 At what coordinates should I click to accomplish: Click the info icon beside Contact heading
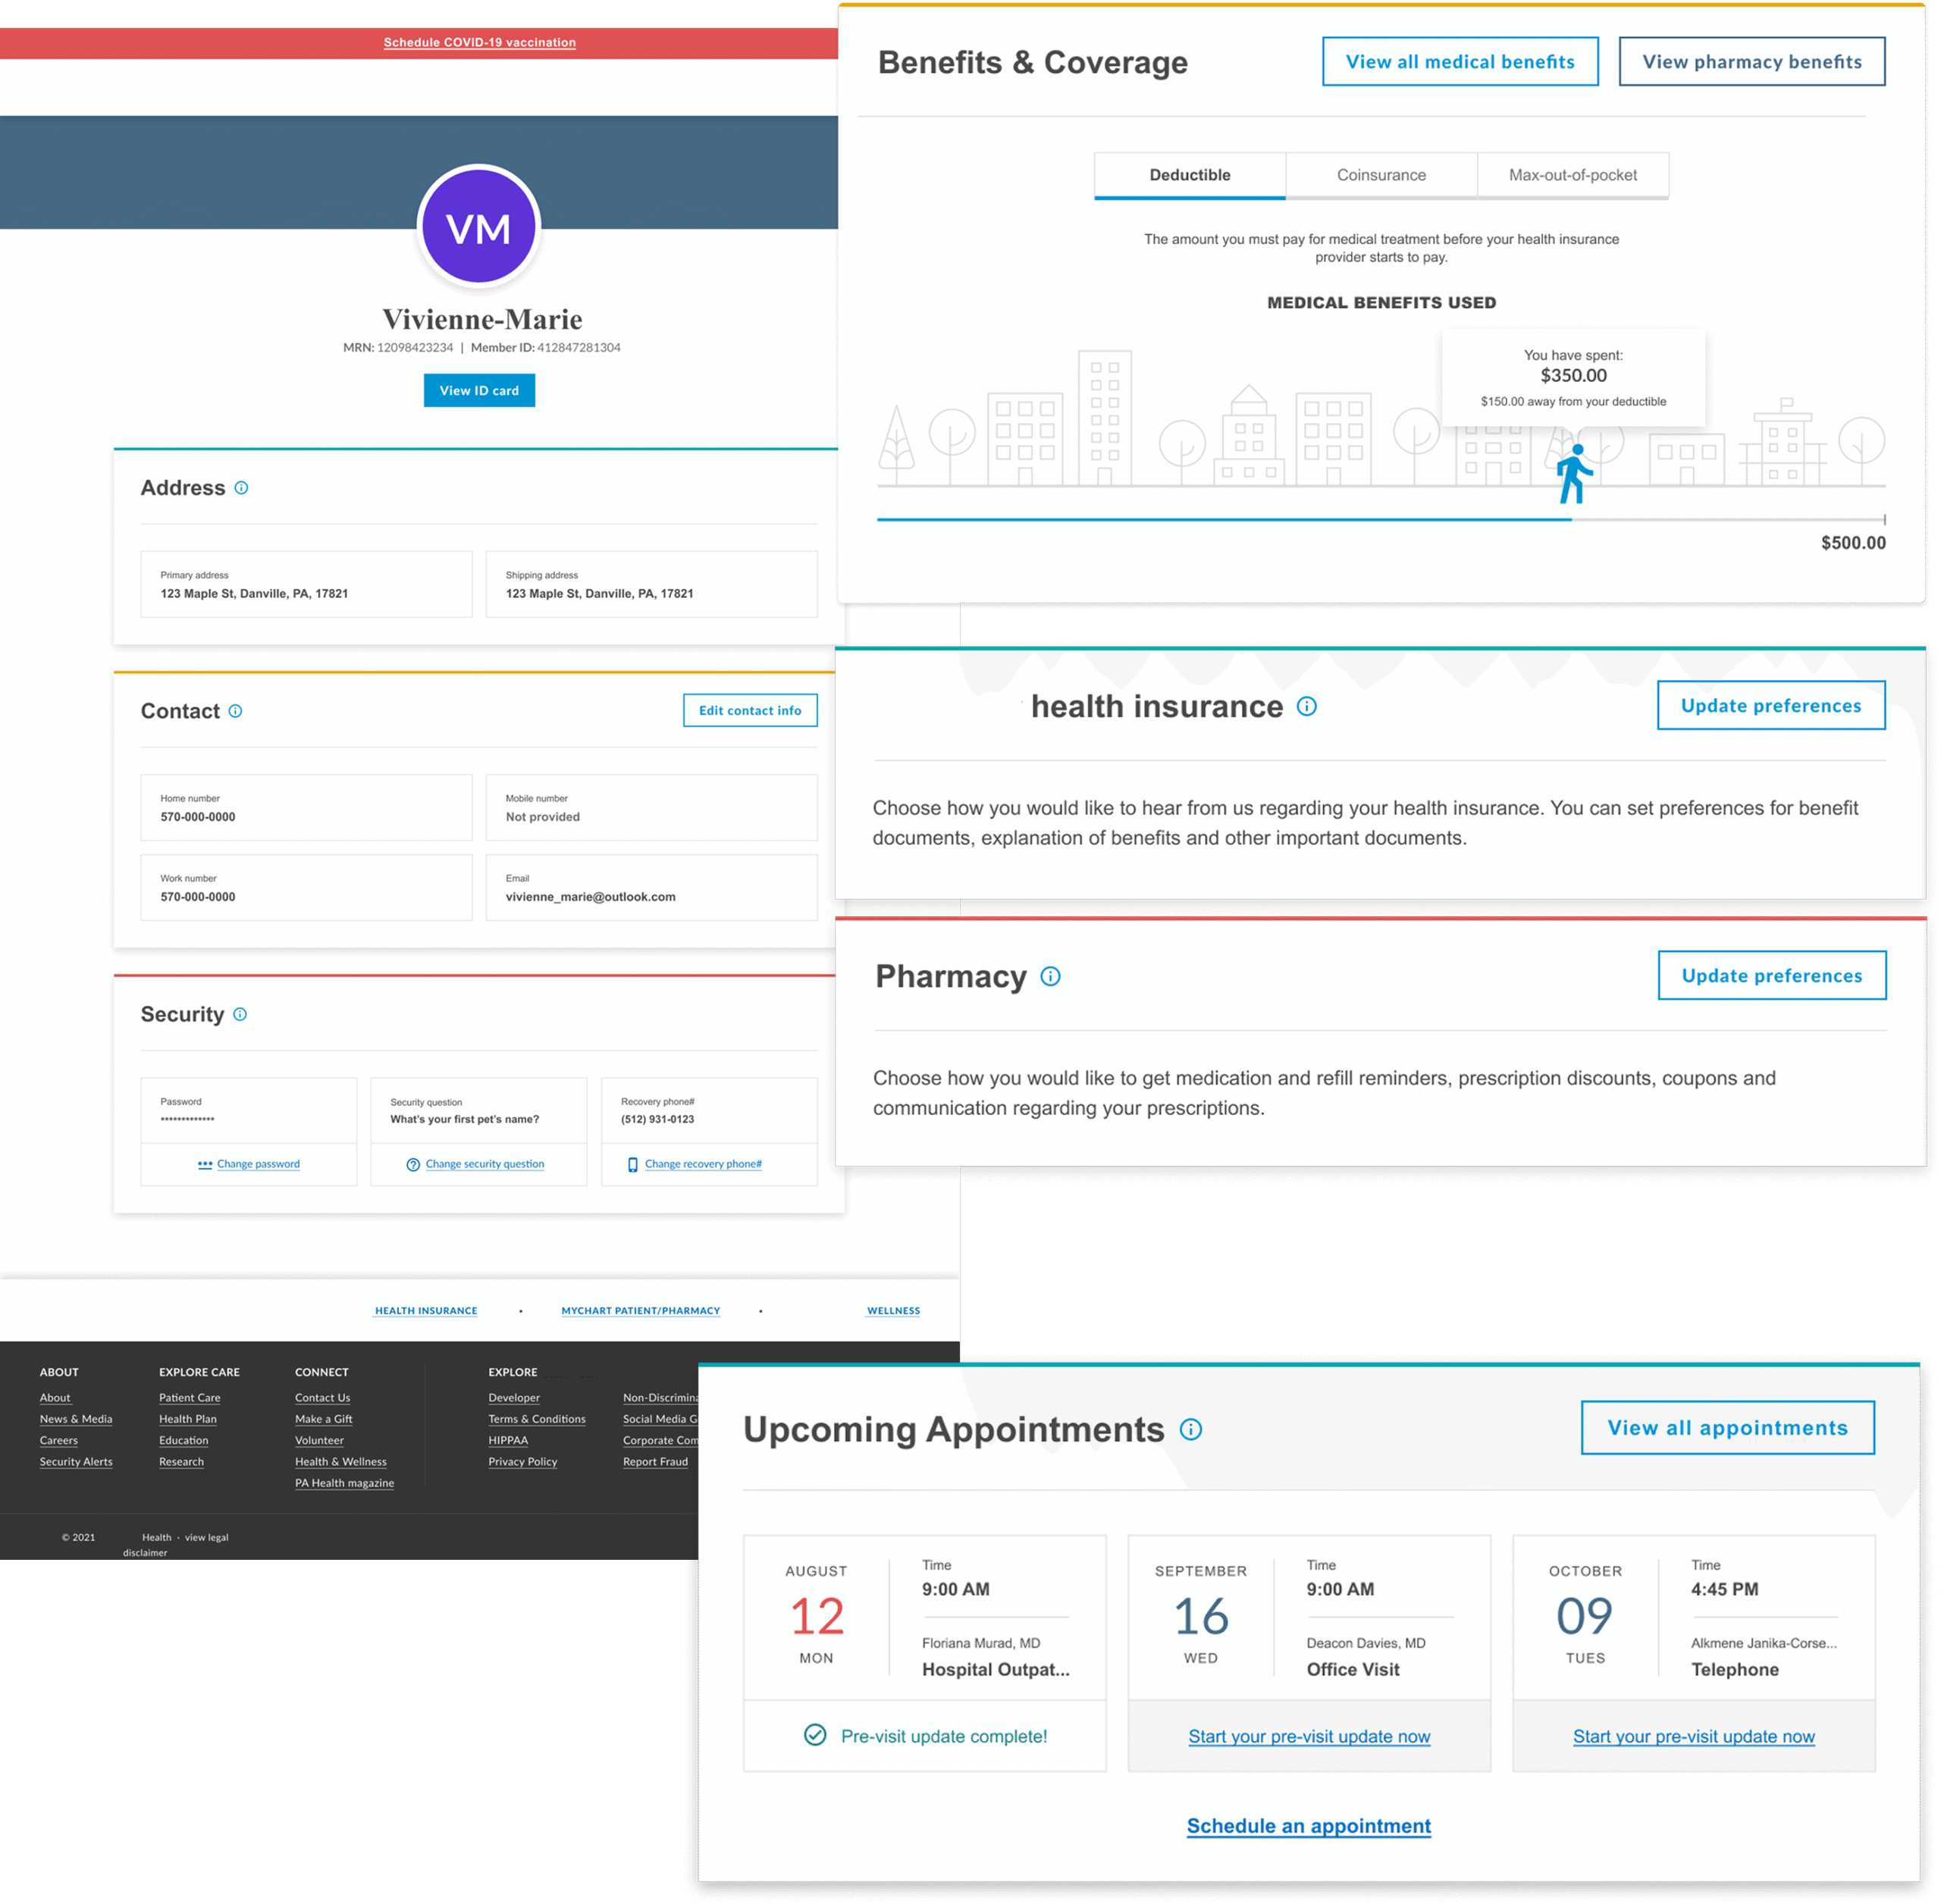235,711
